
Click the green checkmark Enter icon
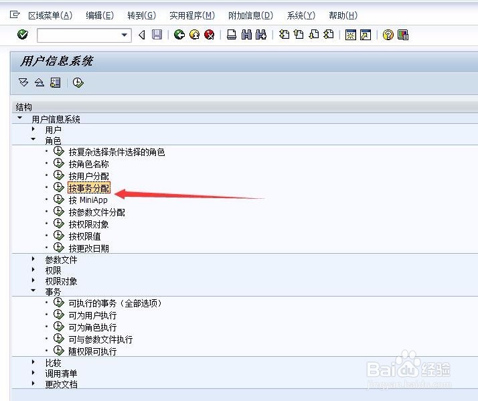point(23,35)
